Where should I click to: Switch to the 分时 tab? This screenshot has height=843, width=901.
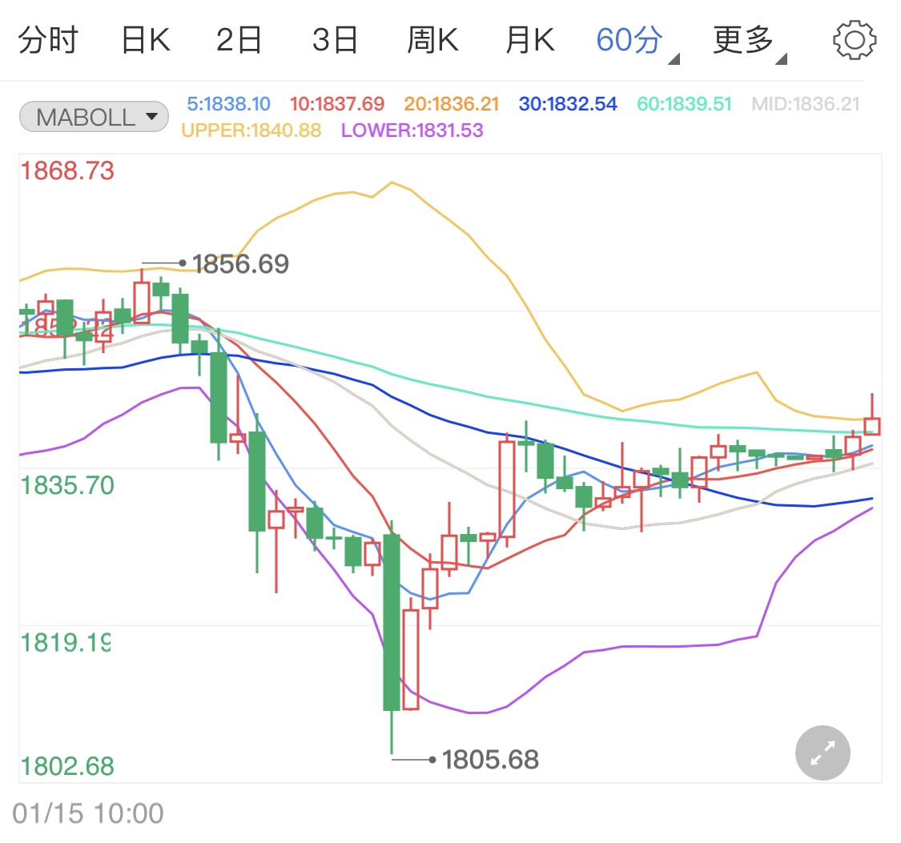pos(48,40)
